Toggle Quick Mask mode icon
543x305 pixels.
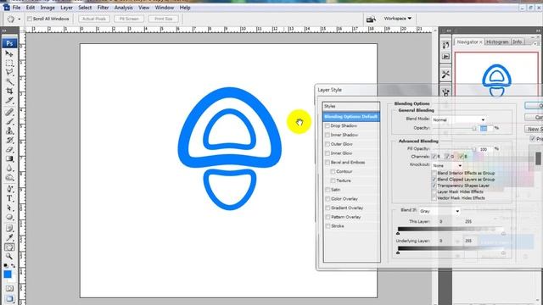(9, 288)
